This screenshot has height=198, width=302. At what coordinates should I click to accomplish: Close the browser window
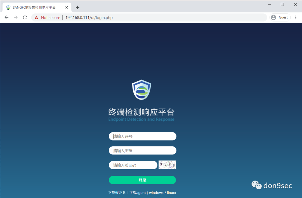[295, 4]
